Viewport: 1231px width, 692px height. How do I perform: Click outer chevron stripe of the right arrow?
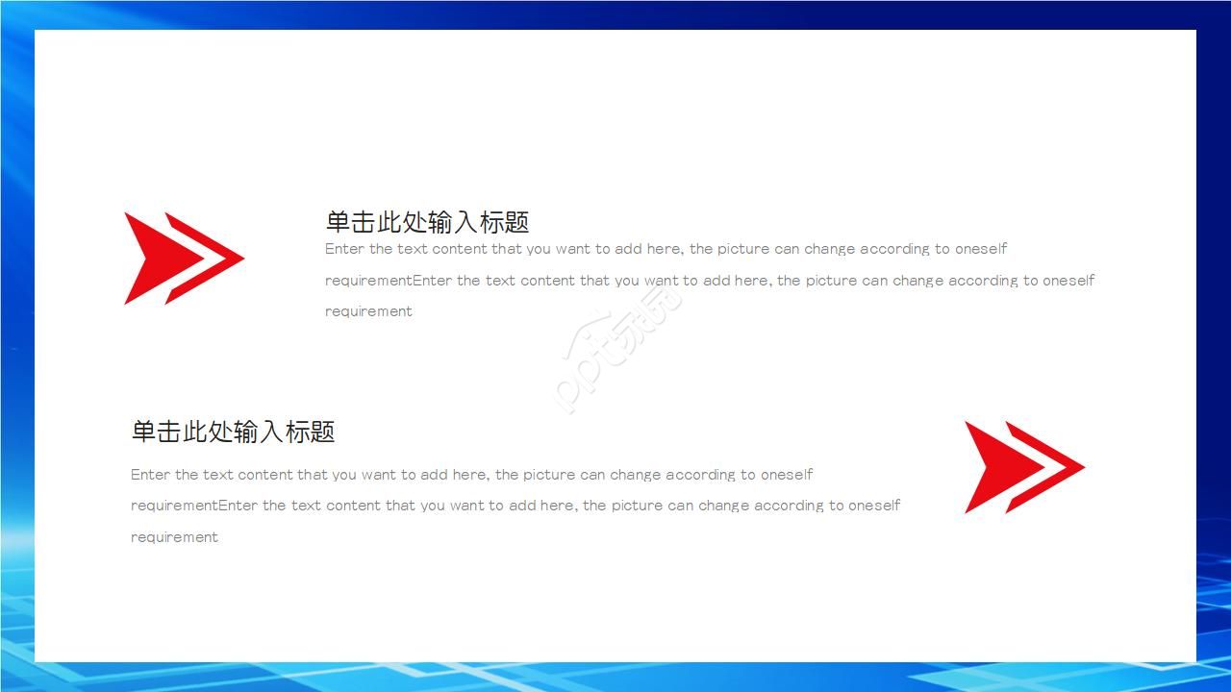(x=1068, y=466)
